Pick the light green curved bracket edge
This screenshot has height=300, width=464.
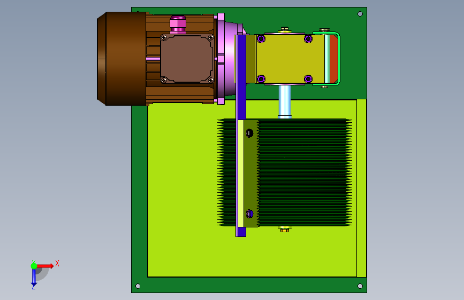(338, 59)
